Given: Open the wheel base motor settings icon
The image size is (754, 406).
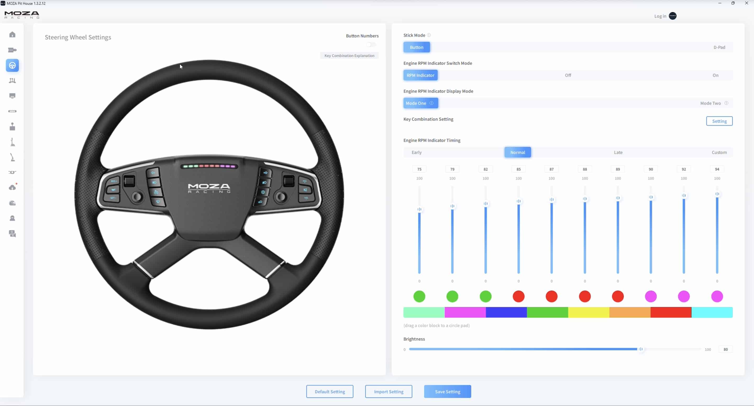Looking at the screenshot, I should click(12, 50).
